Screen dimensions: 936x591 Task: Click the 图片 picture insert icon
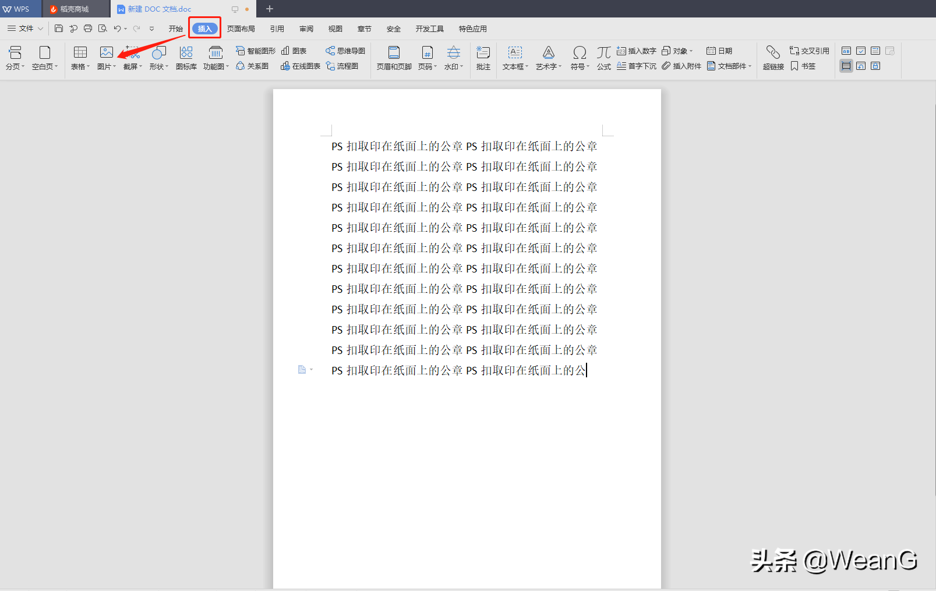click(107, 53)
